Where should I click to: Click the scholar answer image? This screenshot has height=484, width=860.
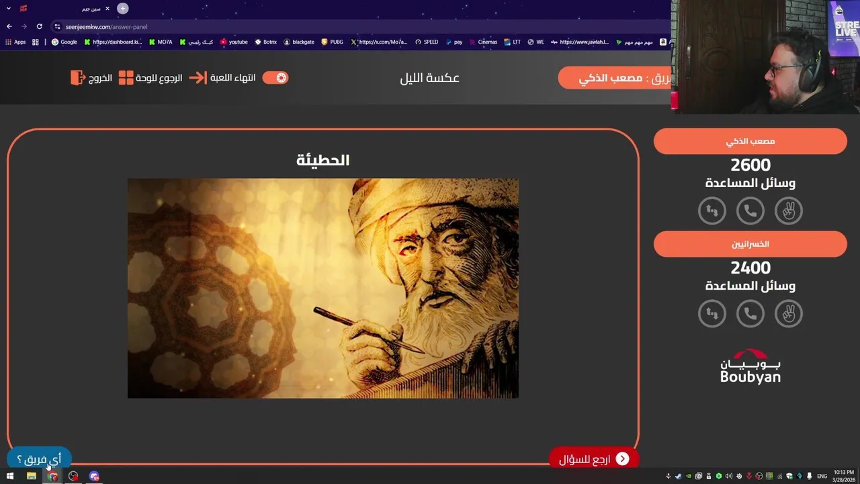(x=323, y=288)
